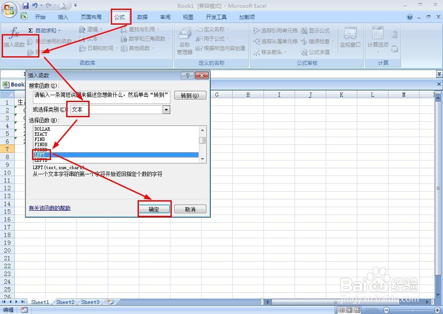Click the AutoSum sigma icon
Screen dimensions: 443x314
tap(31, 30)
